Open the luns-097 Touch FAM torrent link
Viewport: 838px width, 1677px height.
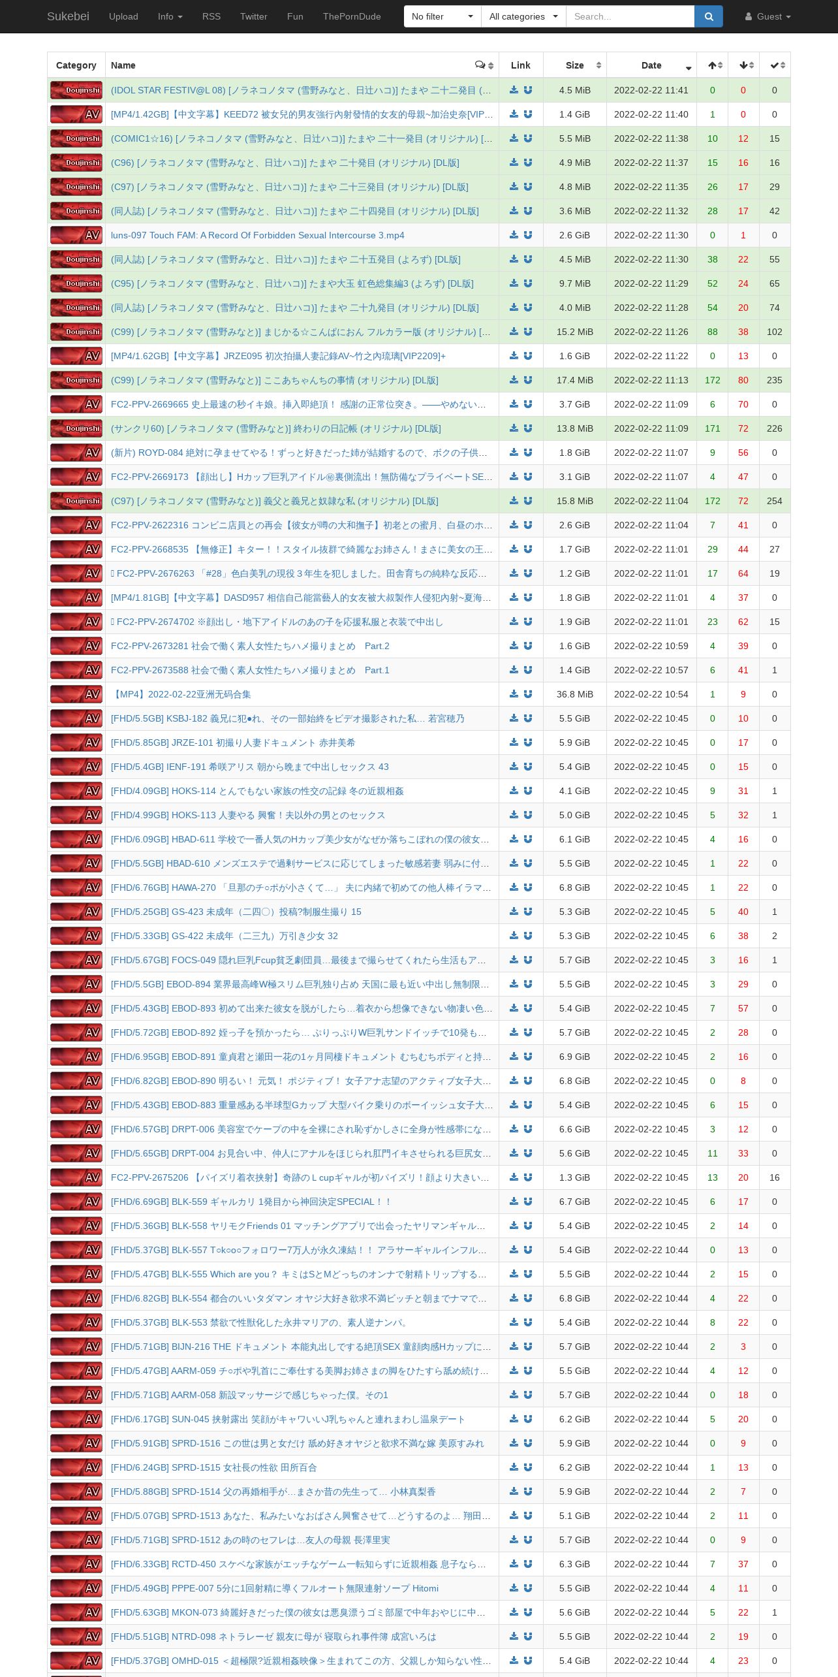258,235
